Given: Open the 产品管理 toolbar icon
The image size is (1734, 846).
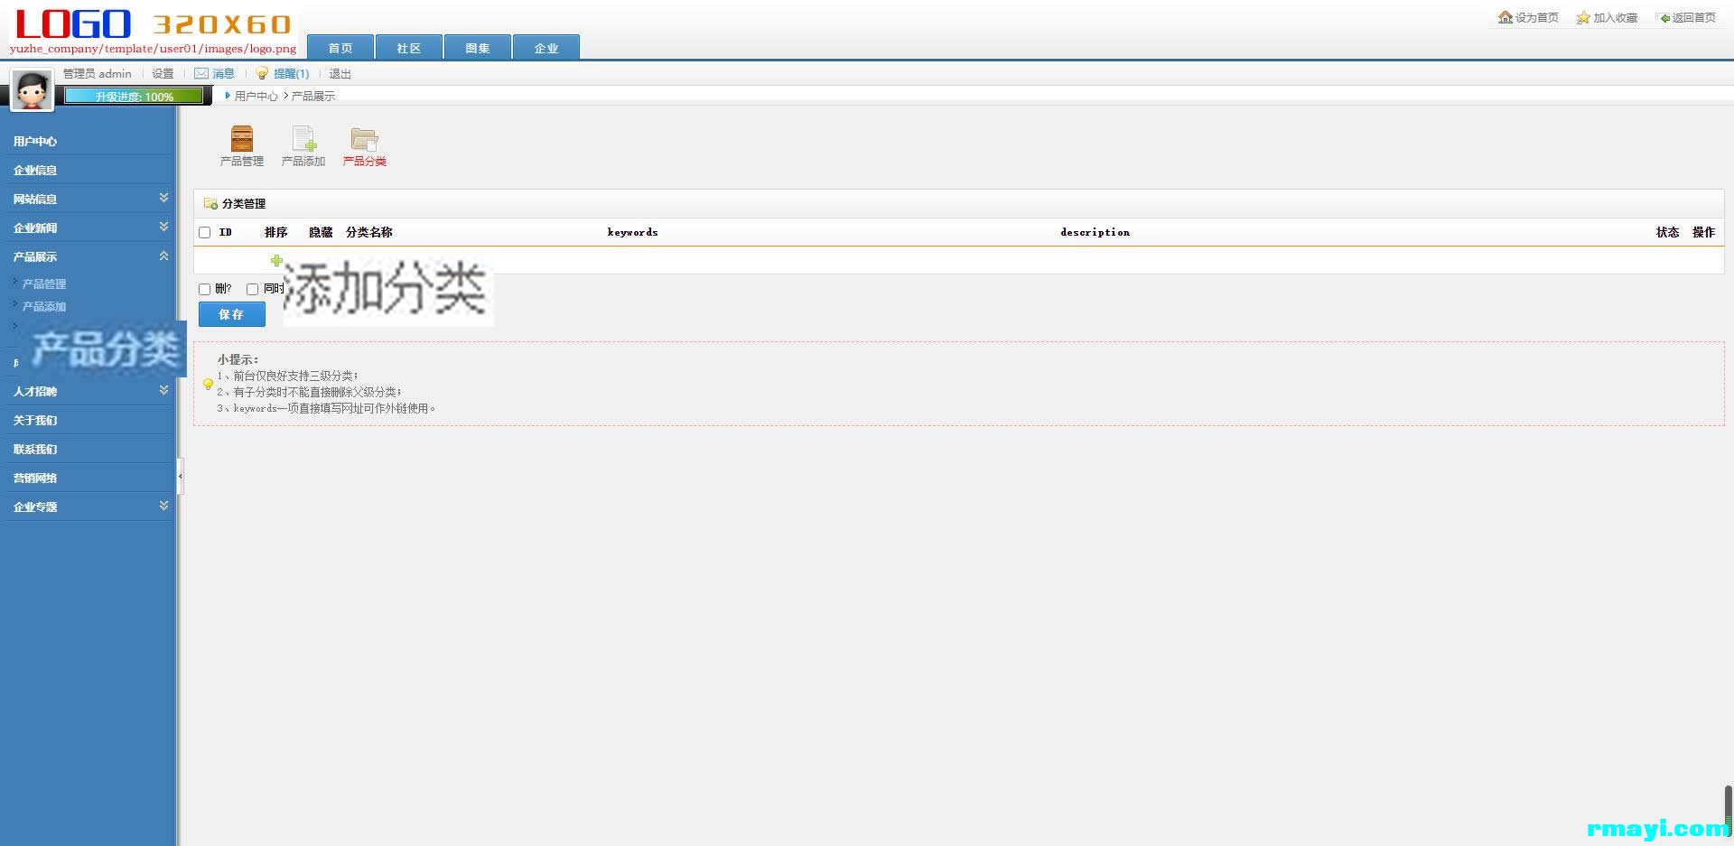Looking at the screenshot, I should [x=242, y=138].
